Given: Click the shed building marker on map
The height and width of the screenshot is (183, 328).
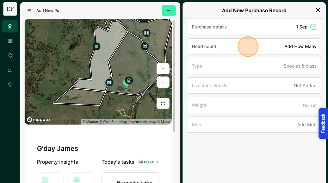Looking at the screenshot, I should [129, 81].
